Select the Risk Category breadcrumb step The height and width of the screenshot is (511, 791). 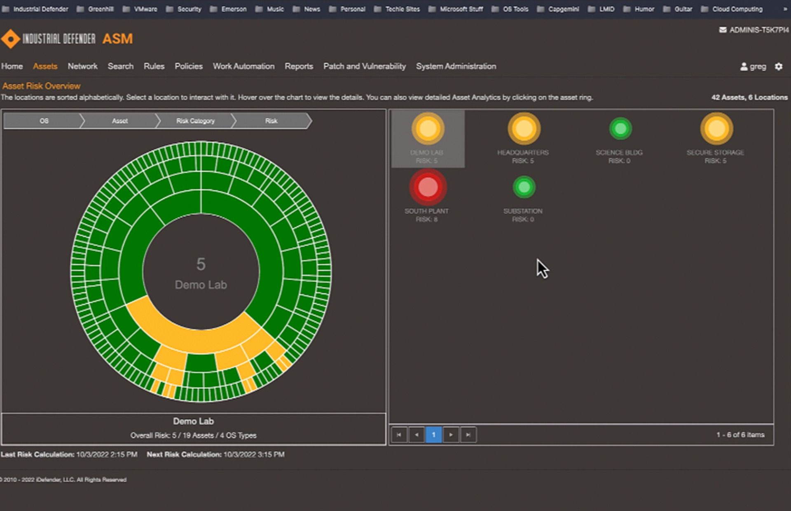195,121
